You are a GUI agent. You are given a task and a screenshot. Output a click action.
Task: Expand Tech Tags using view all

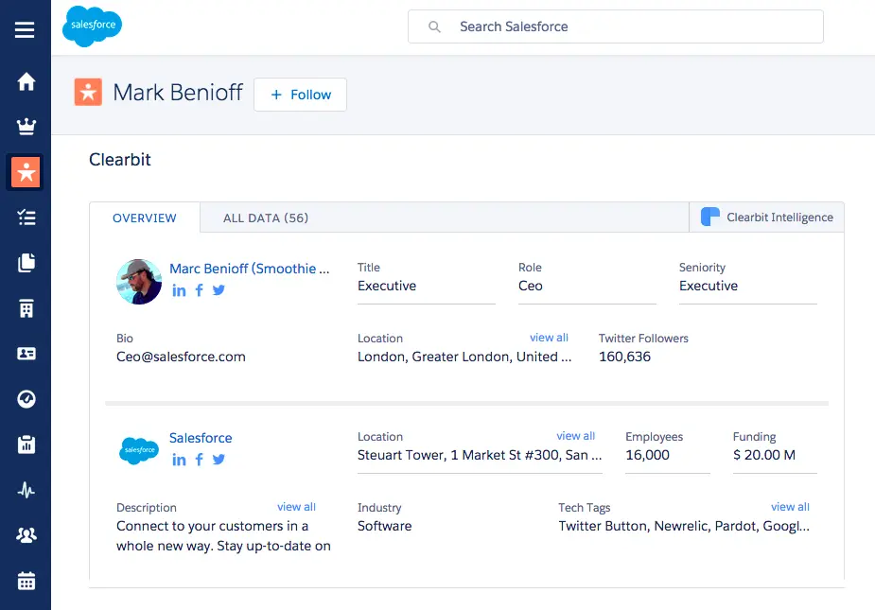click(790, 506)
